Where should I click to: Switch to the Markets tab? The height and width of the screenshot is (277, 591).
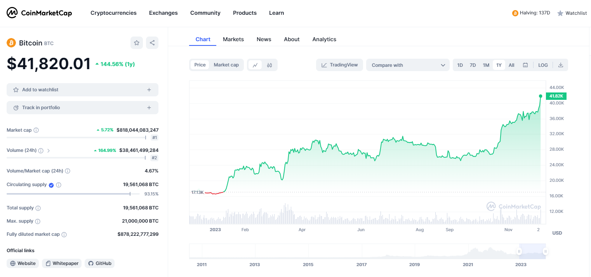(x=233, y=39)
